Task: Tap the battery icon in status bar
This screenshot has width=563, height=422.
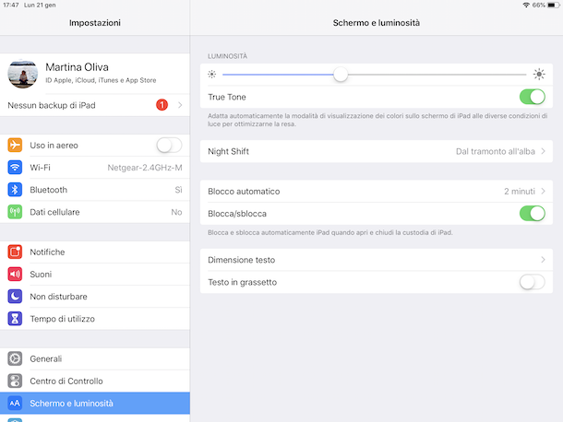Action: pos(553,5)
